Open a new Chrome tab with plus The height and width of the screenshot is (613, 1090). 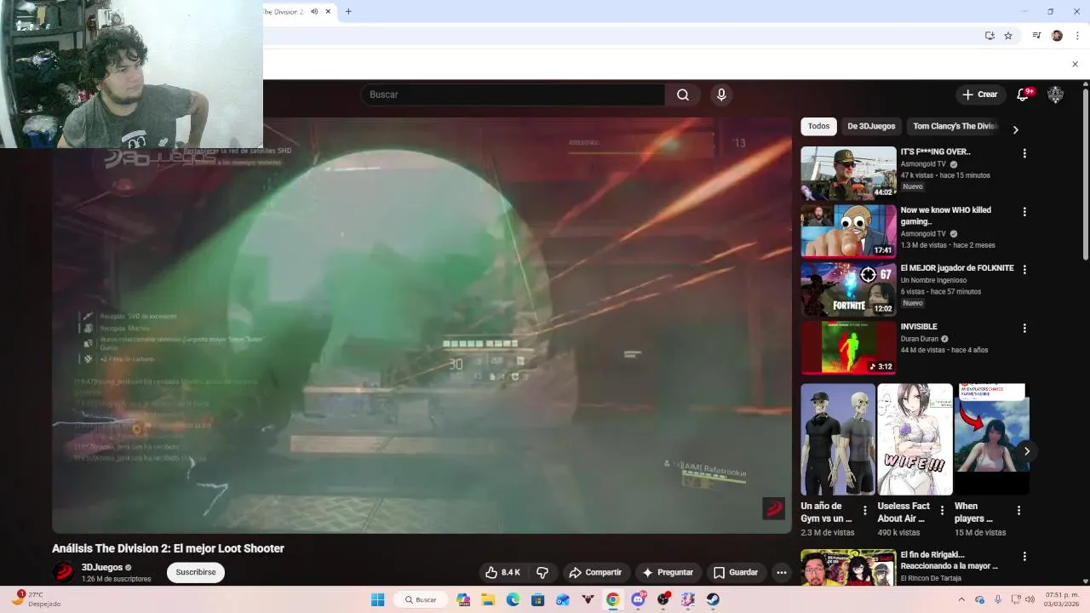pyautogui.click(x=348, y=12)
